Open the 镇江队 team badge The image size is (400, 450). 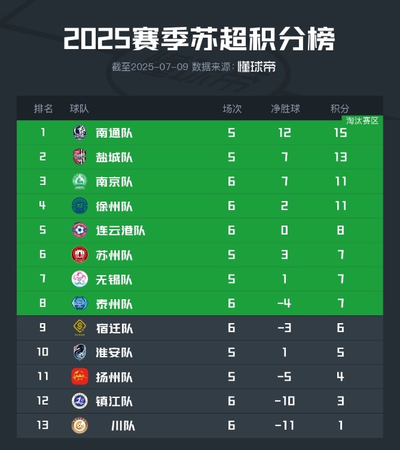click(80, 401)
